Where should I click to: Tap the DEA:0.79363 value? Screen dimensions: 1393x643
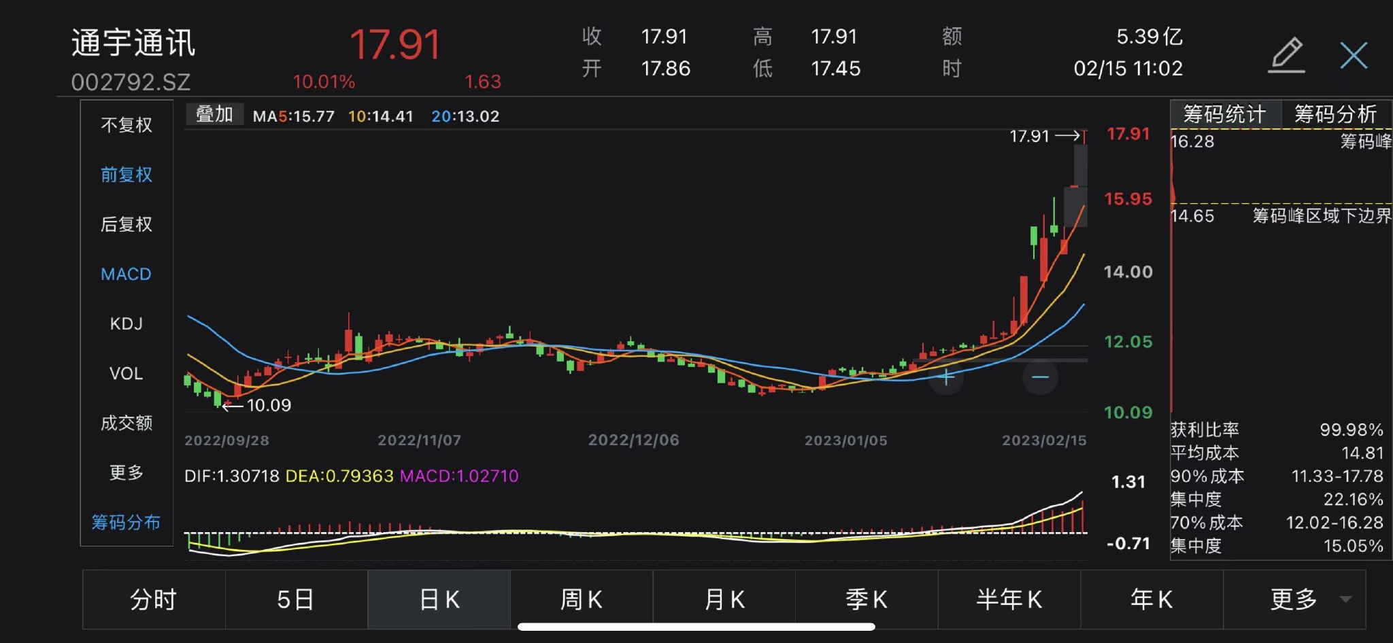339,476
